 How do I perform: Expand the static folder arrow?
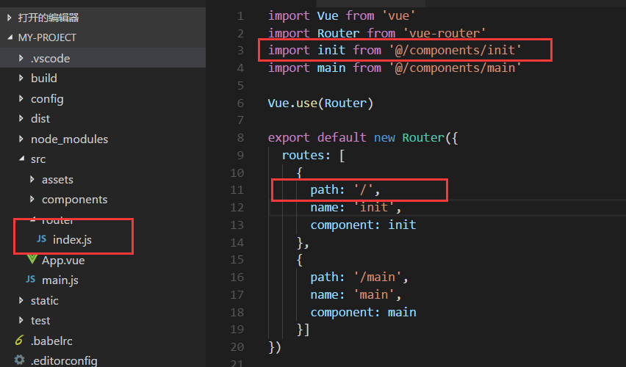click(21, 300)
